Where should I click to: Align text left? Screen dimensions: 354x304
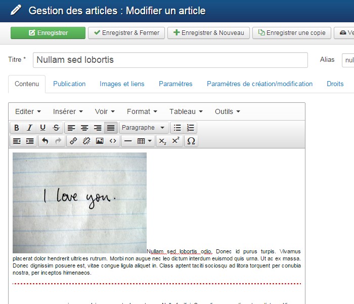[71, 128]
